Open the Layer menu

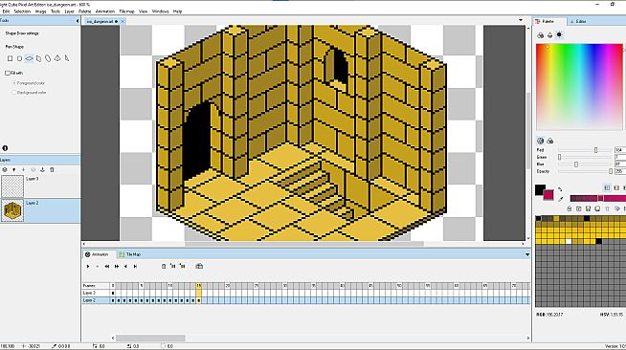[x=70, y=11]
